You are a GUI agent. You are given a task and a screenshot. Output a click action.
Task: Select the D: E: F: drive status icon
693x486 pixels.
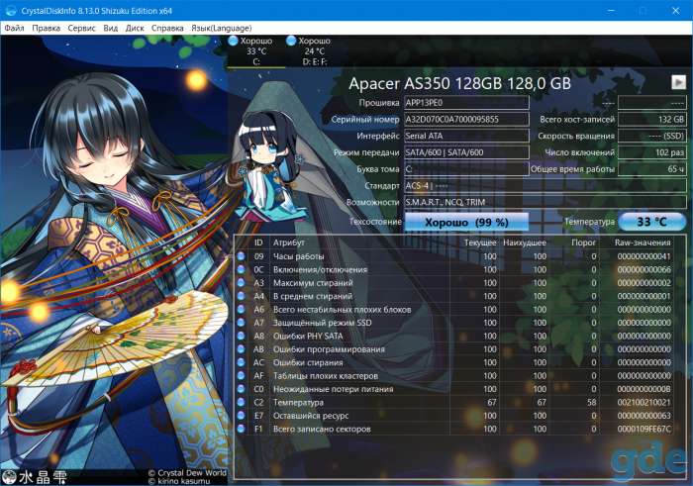(x=291, y=41)
